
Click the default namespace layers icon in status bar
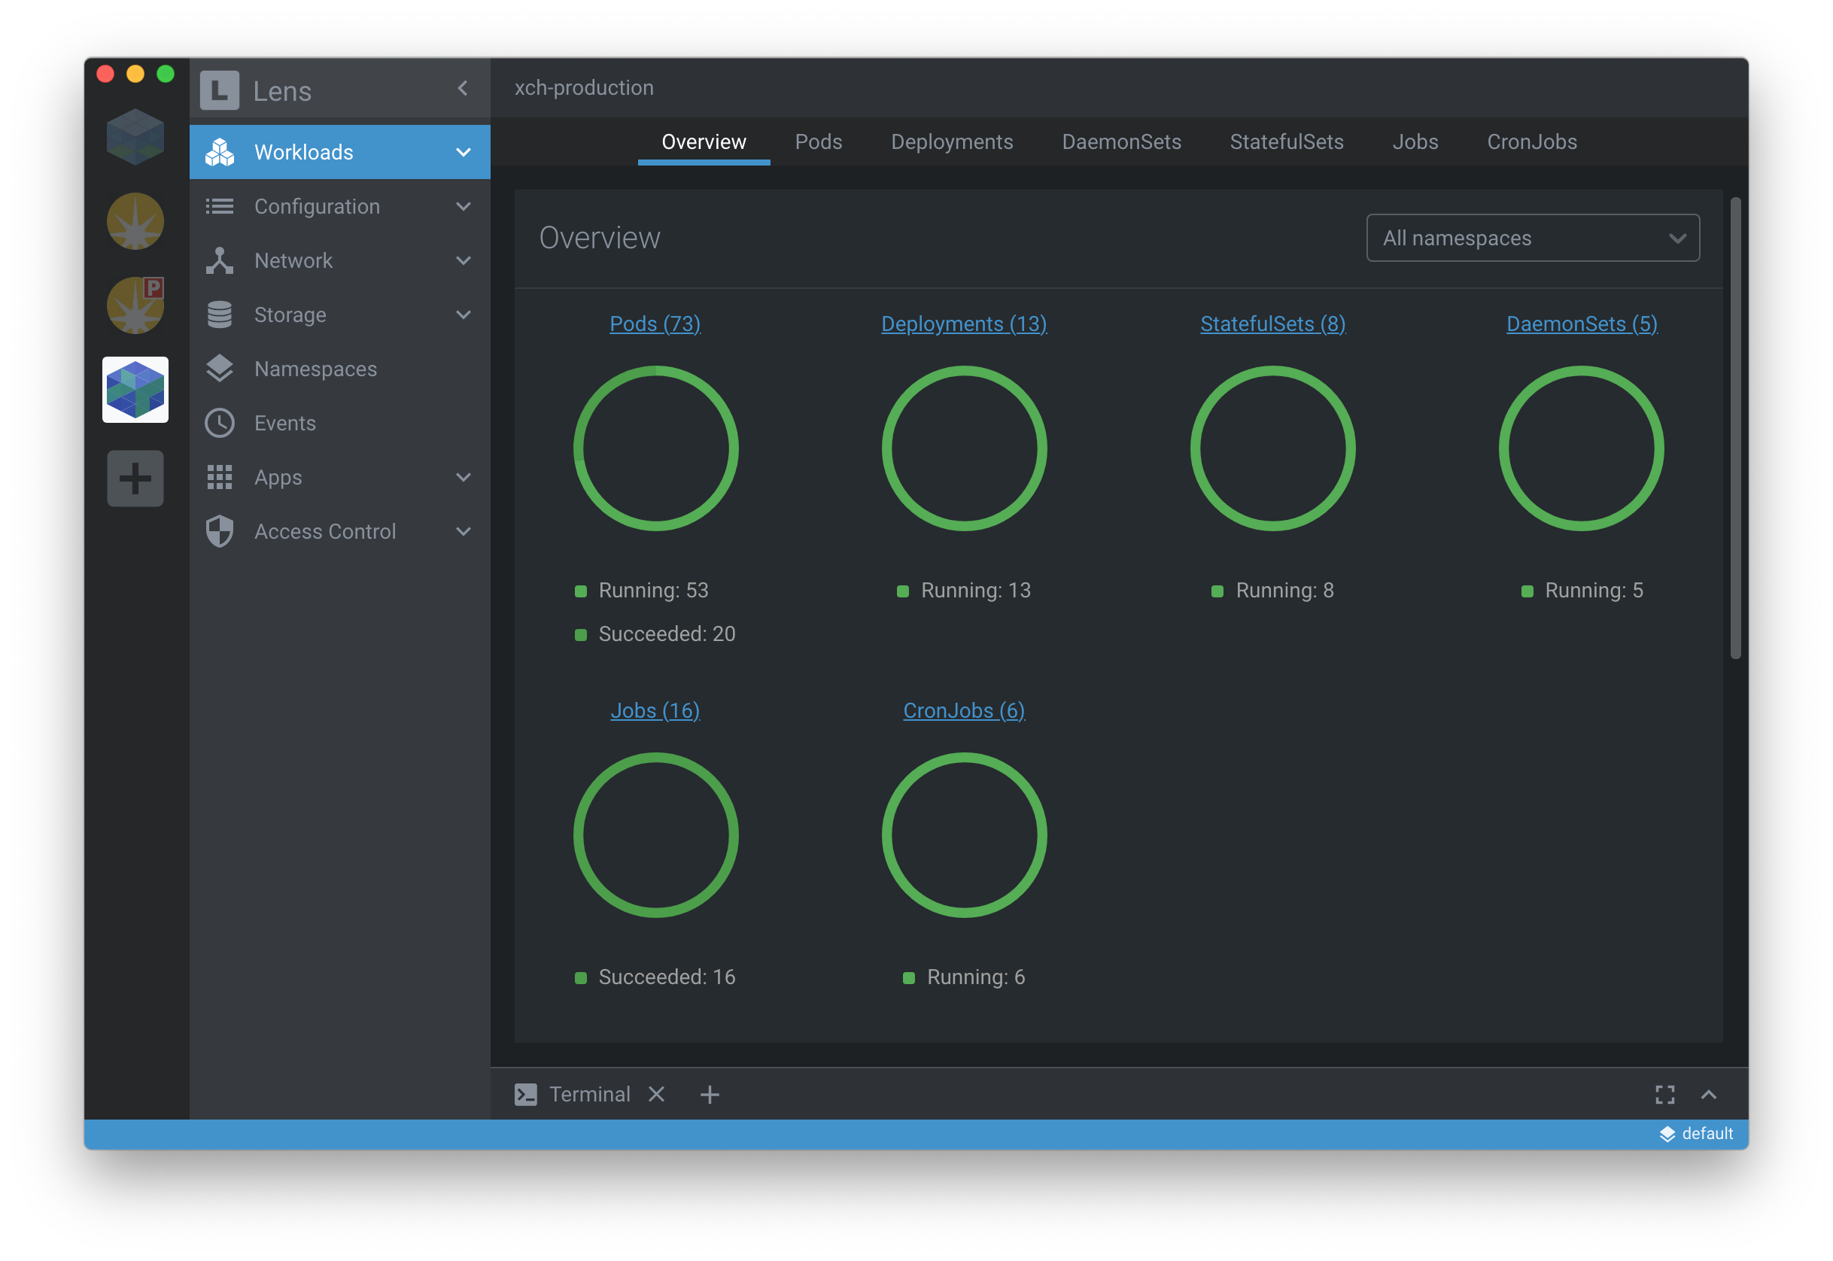coord(1667,1134)
